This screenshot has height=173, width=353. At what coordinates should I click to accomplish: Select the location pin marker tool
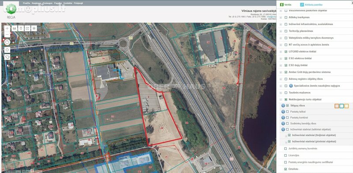(x=21, y=28)
